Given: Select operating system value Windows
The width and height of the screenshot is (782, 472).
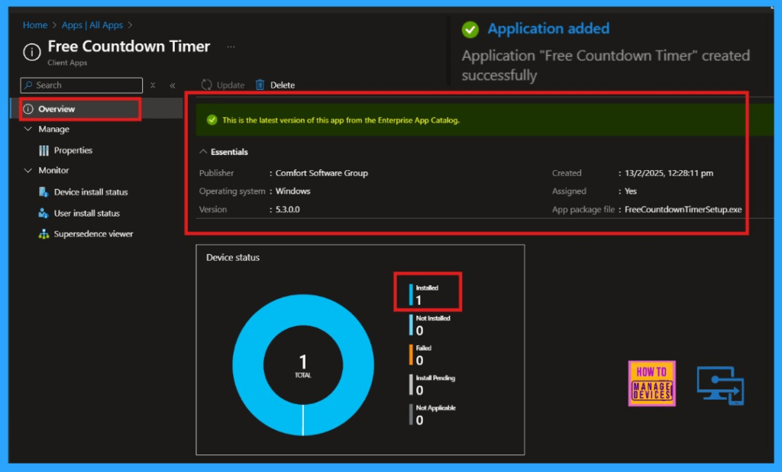Looking at the screenshot, I should click(292, 191).
